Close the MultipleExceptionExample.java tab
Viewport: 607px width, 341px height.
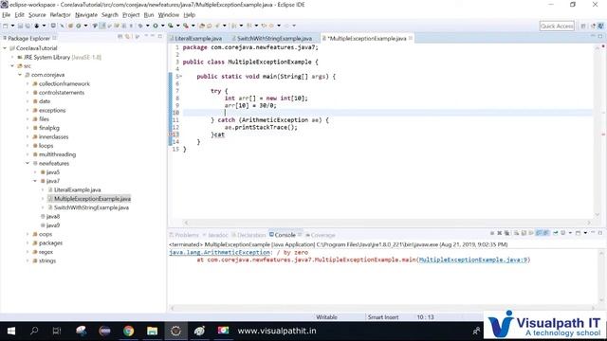(x=411, y=38)
